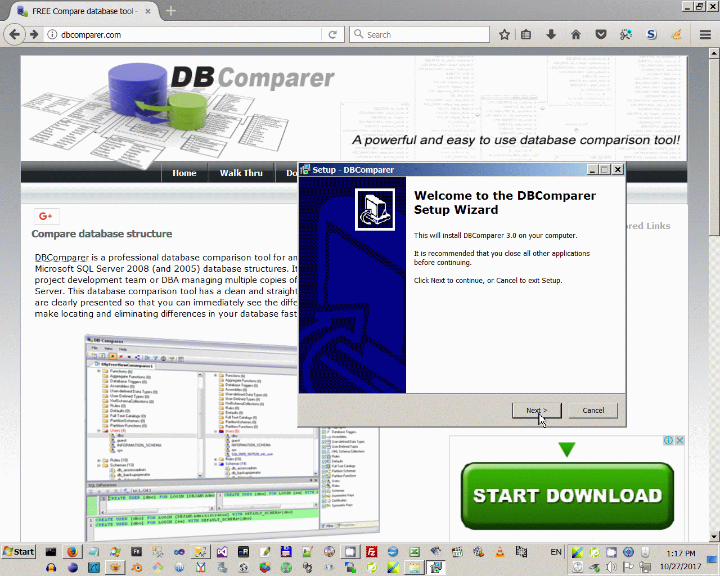The width and height of the screenshot is (720, 576).
Task: Click the AdChoices info icon
Action: point(668,440)
